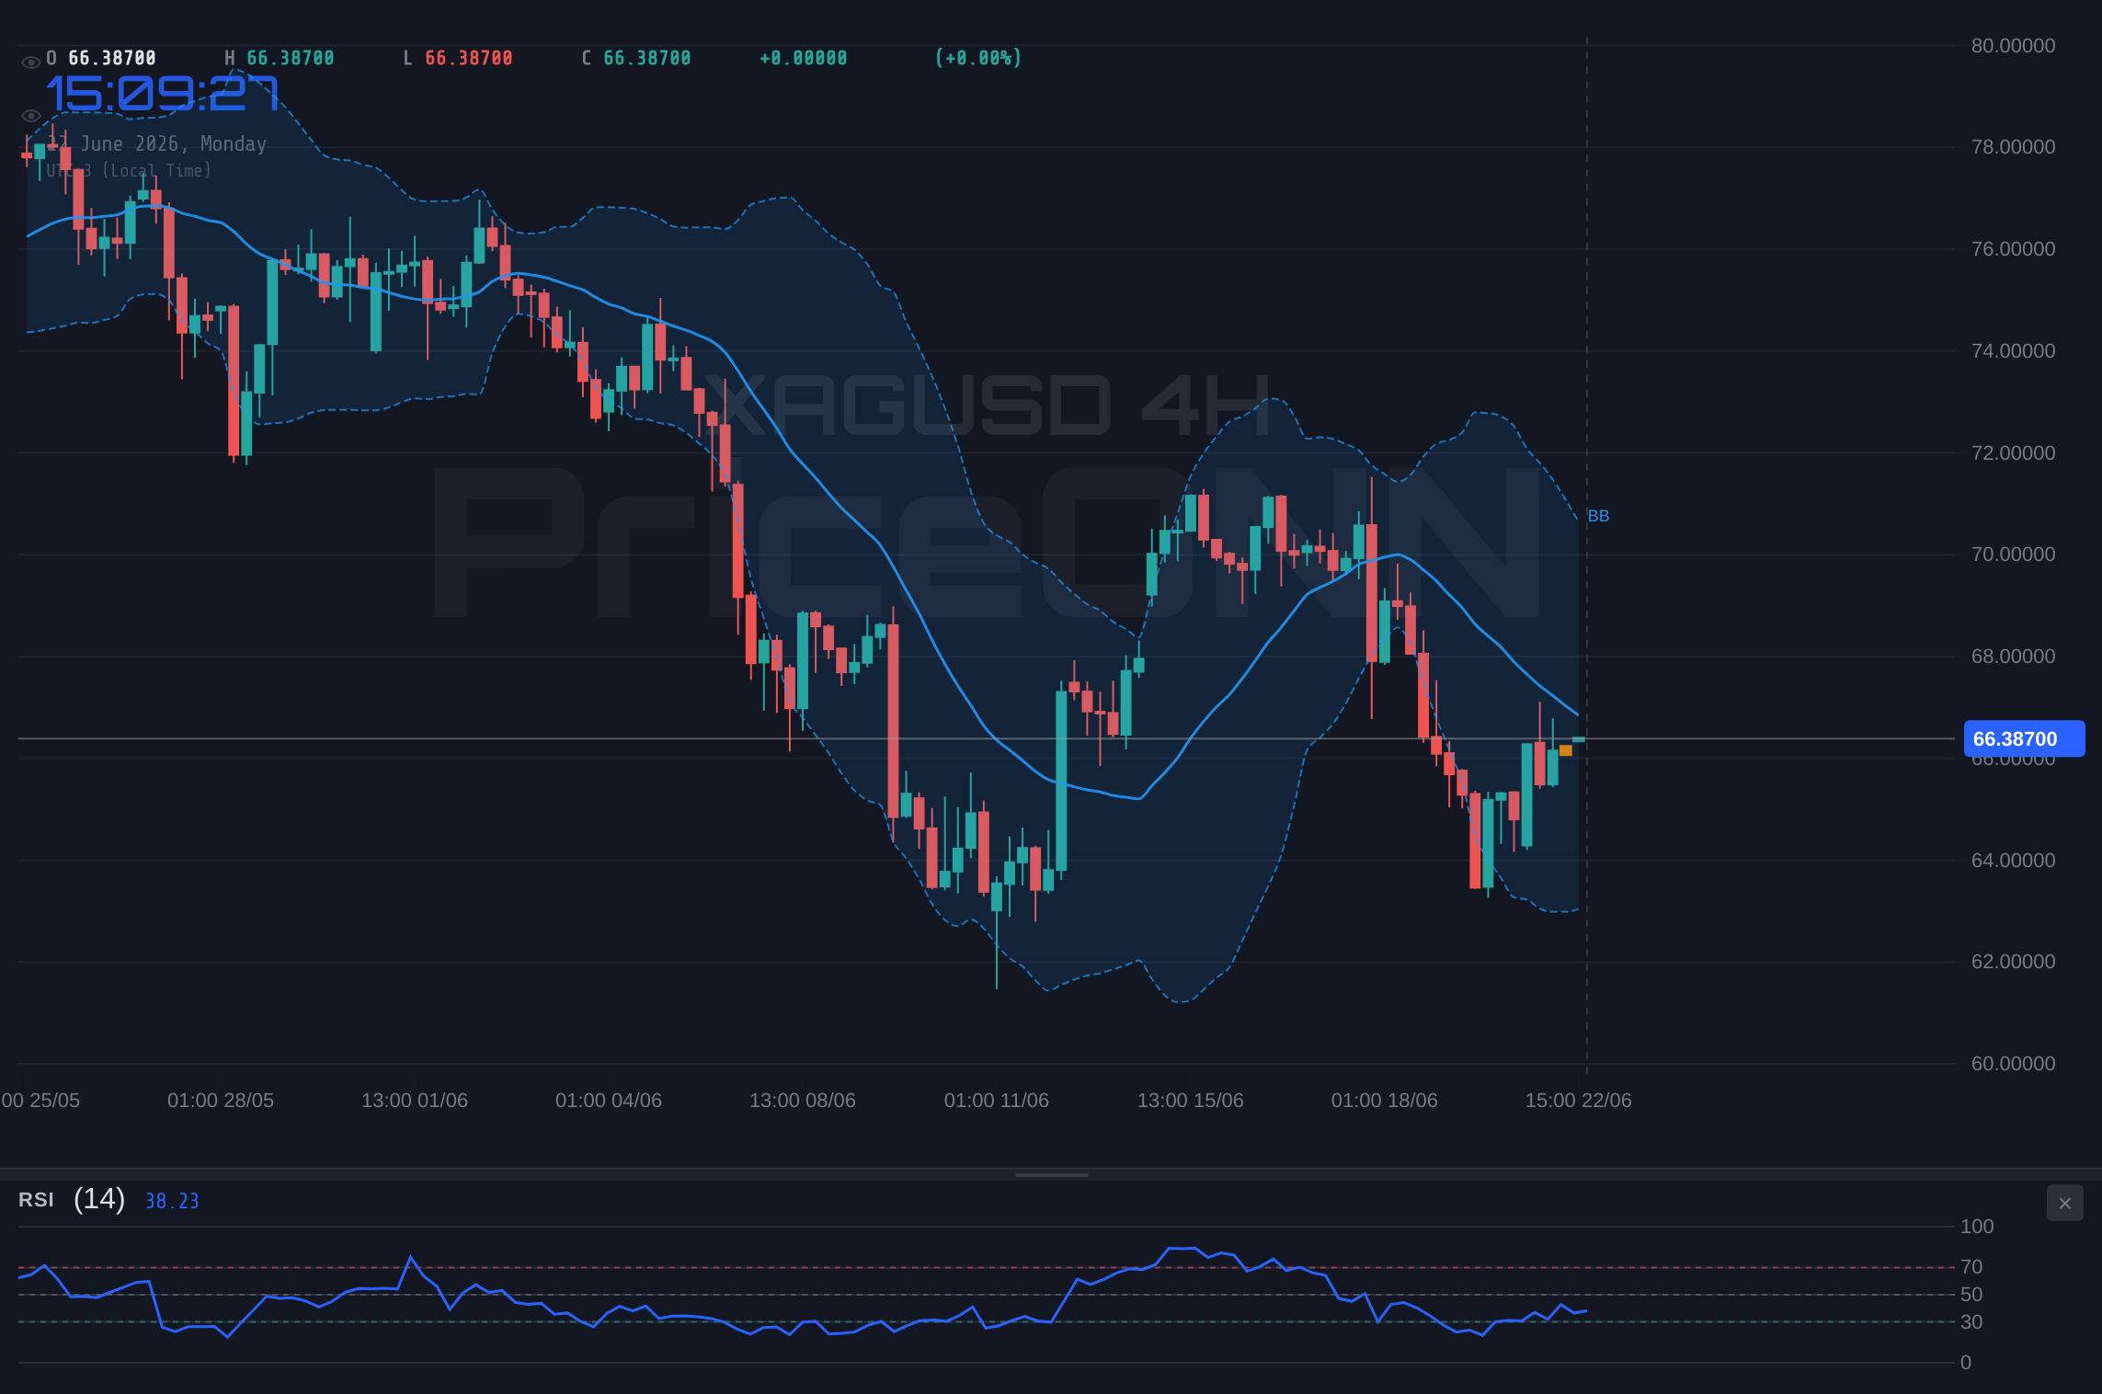
Task: Click the RSI reading 38.23
Action: [172, 1201]
